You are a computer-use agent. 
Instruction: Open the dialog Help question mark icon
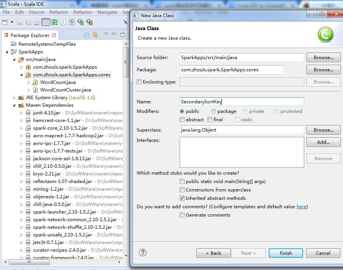(x=143, y=253)
